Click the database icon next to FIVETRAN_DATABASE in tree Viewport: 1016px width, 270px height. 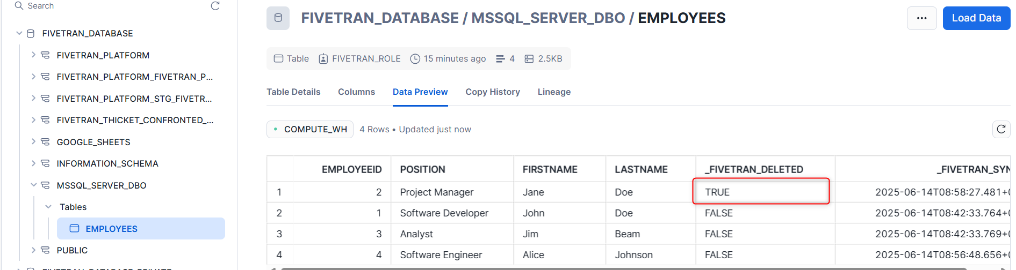[x=31, y=33]
